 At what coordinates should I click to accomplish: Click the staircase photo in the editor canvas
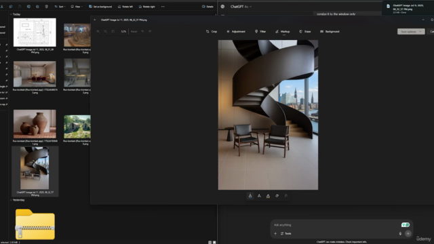coord(268,115)
